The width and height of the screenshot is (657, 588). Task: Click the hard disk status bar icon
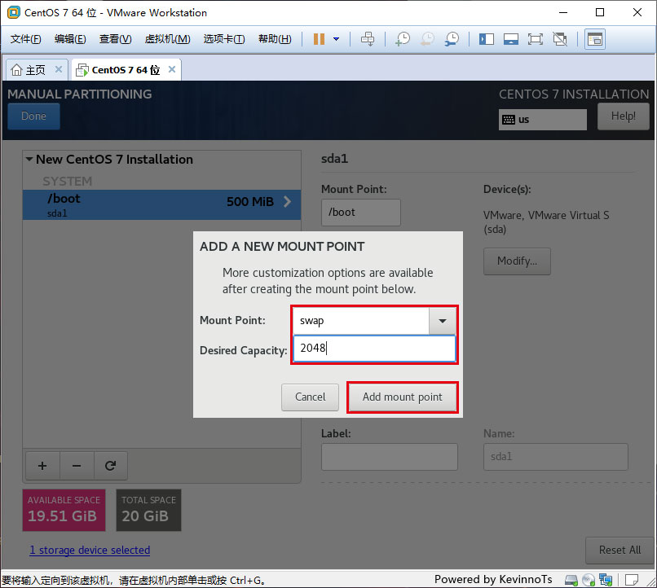point(571,580)
